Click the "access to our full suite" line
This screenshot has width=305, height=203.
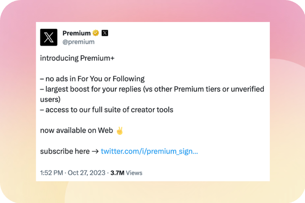pyautogui.click(x=106, y=110)
